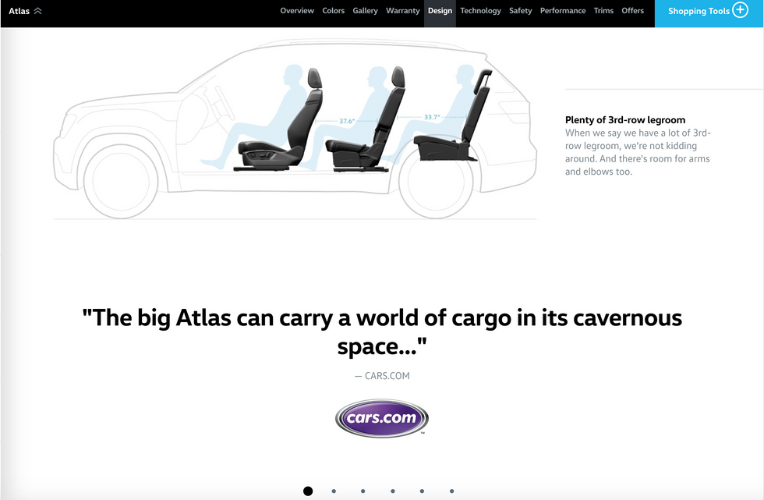Go to the Colors tab
The width and height of the screenshot is (764, 500).
point(334,11)
